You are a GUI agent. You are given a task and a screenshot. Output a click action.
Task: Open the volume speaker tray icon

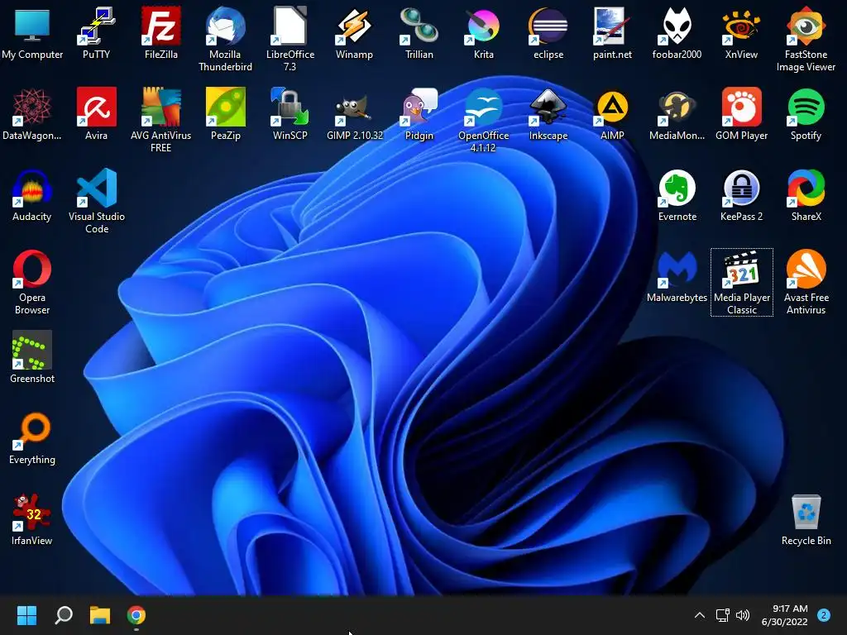[x=744, y=615]
